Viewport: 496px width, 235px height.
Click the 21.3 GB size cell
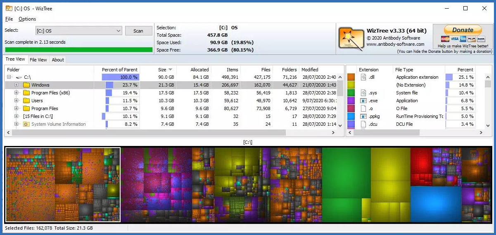pyautogui.click(x=166, y=85)
